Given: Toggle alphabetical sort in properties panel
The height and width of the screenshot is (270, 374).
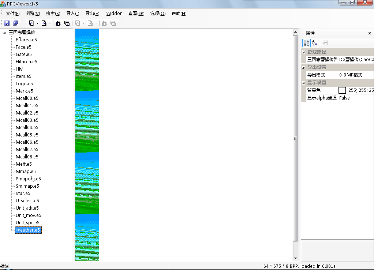Looking at the screenshot, I should point(315,43).
